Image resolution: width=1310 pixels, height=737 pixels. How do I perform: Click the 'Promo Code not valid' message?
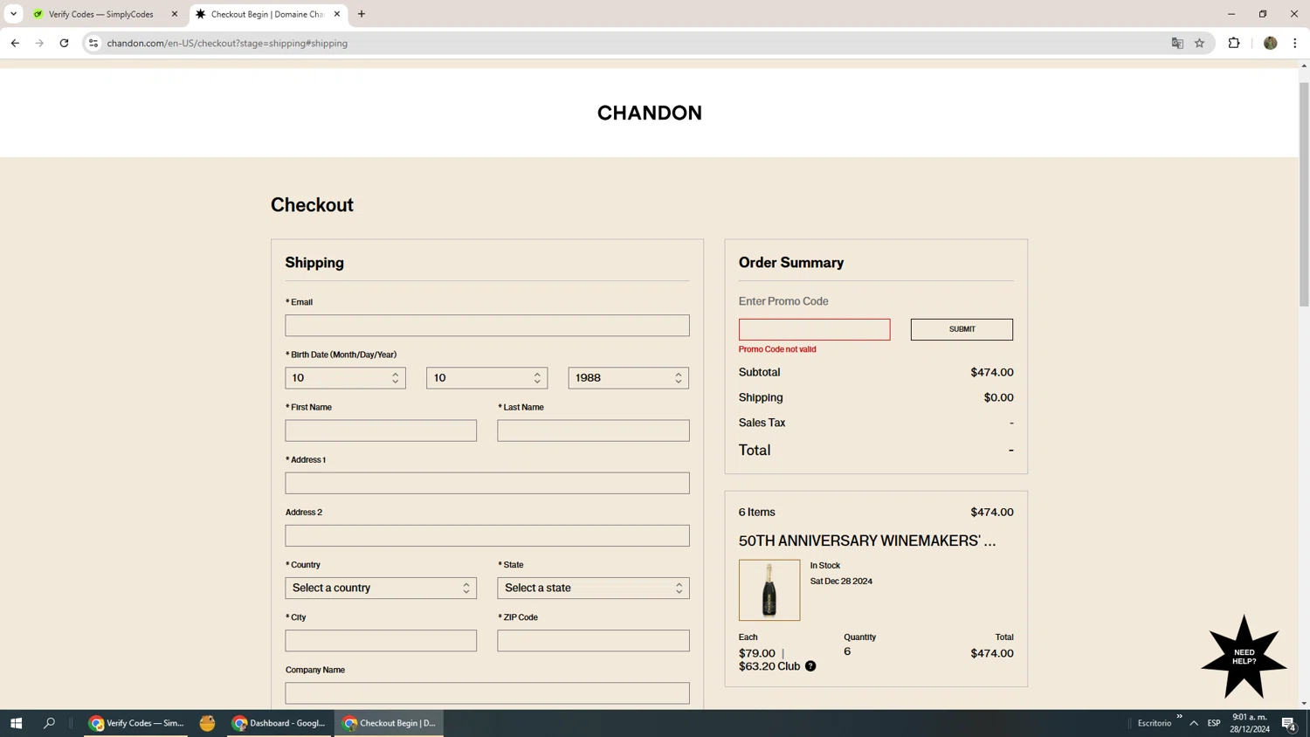777,349
